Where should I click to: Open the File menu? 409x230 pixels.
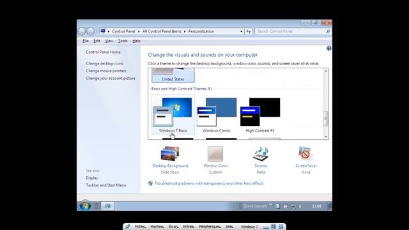(86, 41)
